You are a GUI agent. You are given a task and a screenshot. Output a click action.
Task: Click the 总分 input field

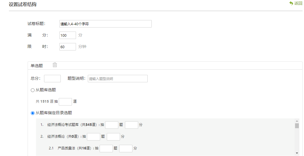click(x=52, y=79)
